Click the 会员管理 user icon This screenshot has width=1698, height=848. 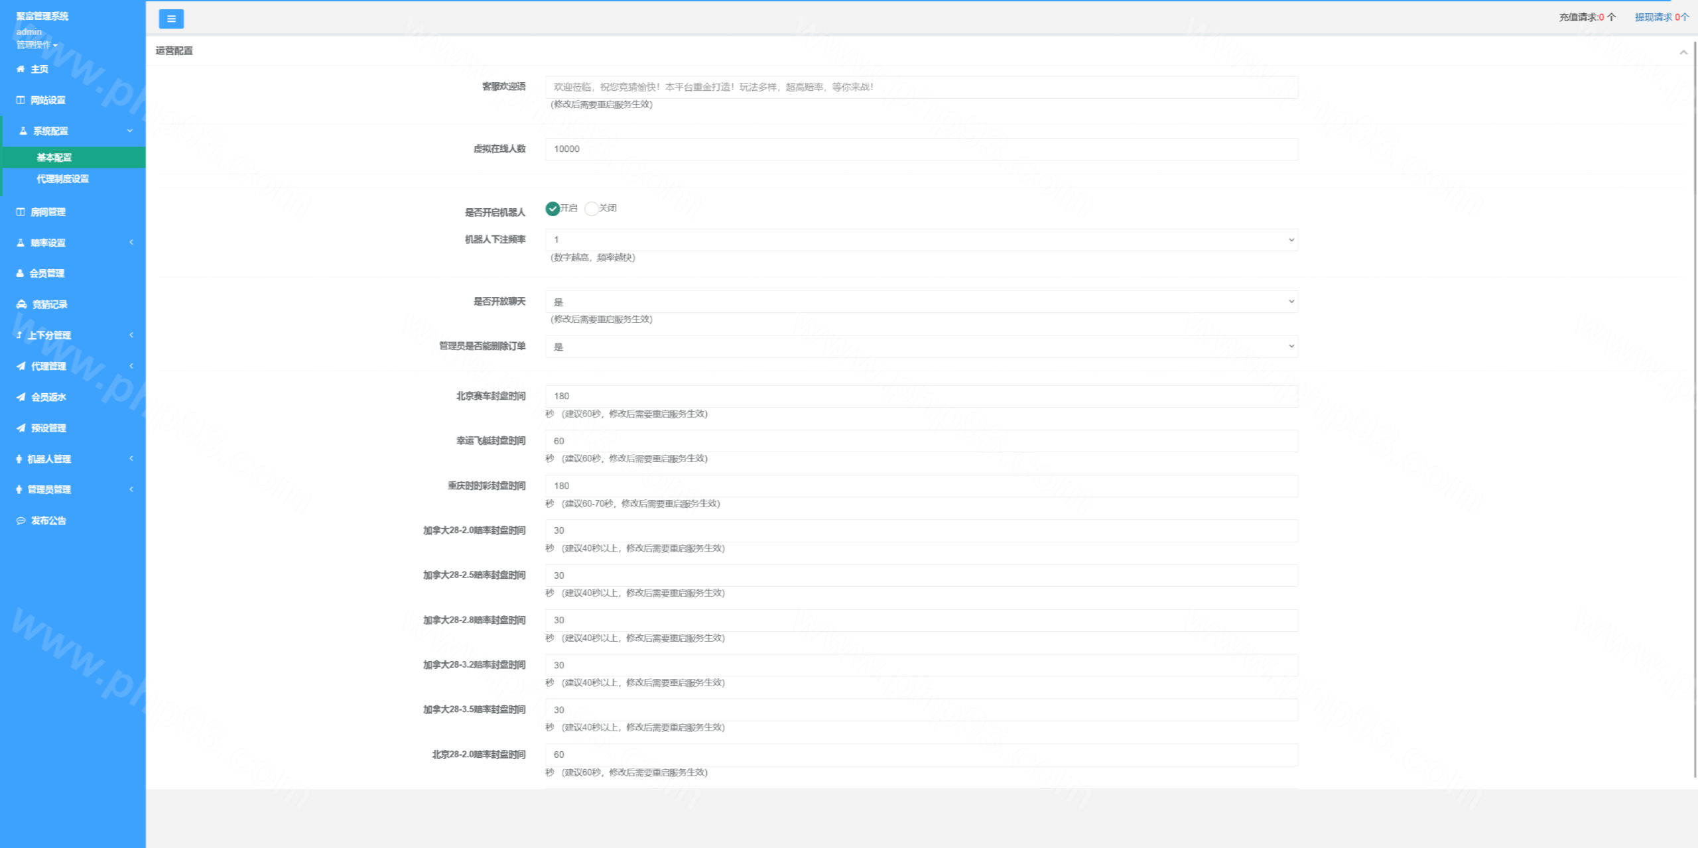click(20, 273)
